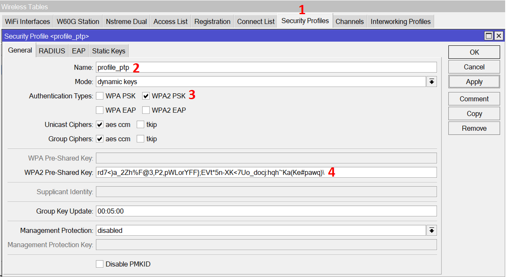The height and width of the screenshot is (277, 506).
Task: Expand the Mode dropdown arrow
Action: [x=432, y=82]
